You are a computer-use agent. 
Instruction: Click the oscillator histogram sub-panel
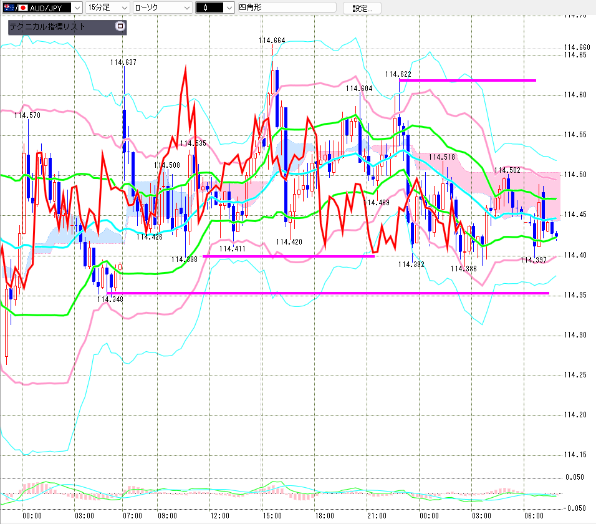click(281, 493)
